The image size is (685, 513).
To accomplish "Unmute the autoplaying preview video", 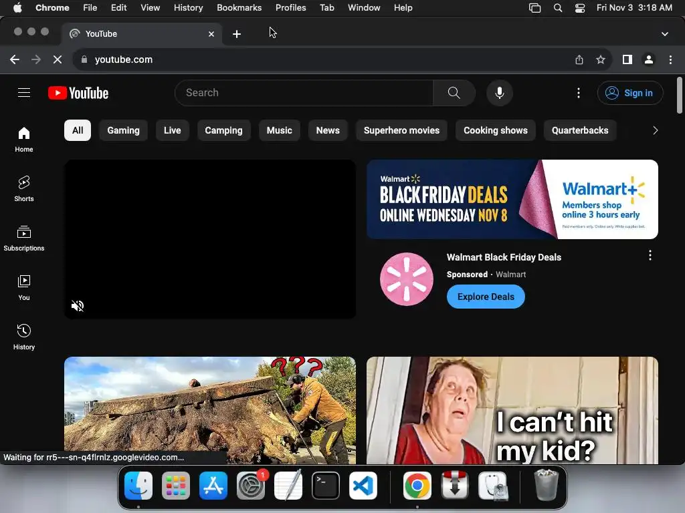I will pyautogui.click(x=78, y=306).
